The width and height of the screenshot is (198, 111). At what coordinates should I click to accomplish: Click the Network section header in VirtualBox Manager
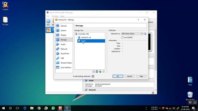coord(119,90)
